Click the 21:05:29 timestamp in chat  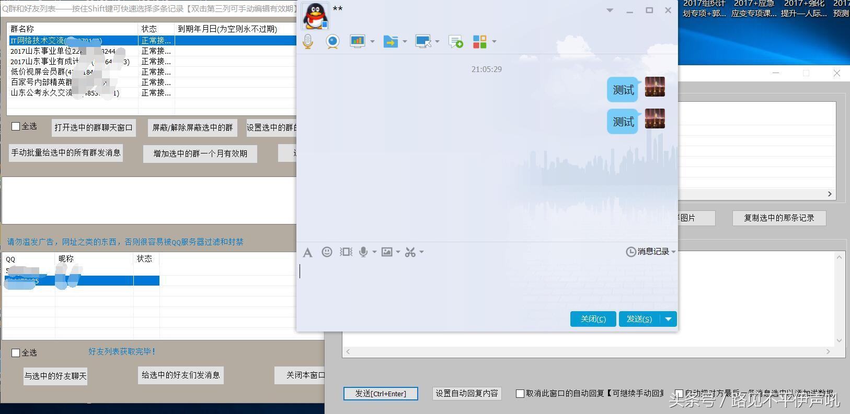[487, 69]
